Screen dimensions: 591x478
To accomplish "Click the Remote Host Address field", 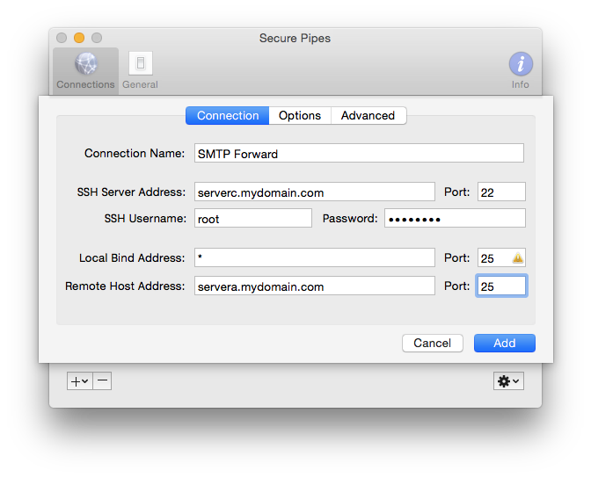I will tap(314, 286).
